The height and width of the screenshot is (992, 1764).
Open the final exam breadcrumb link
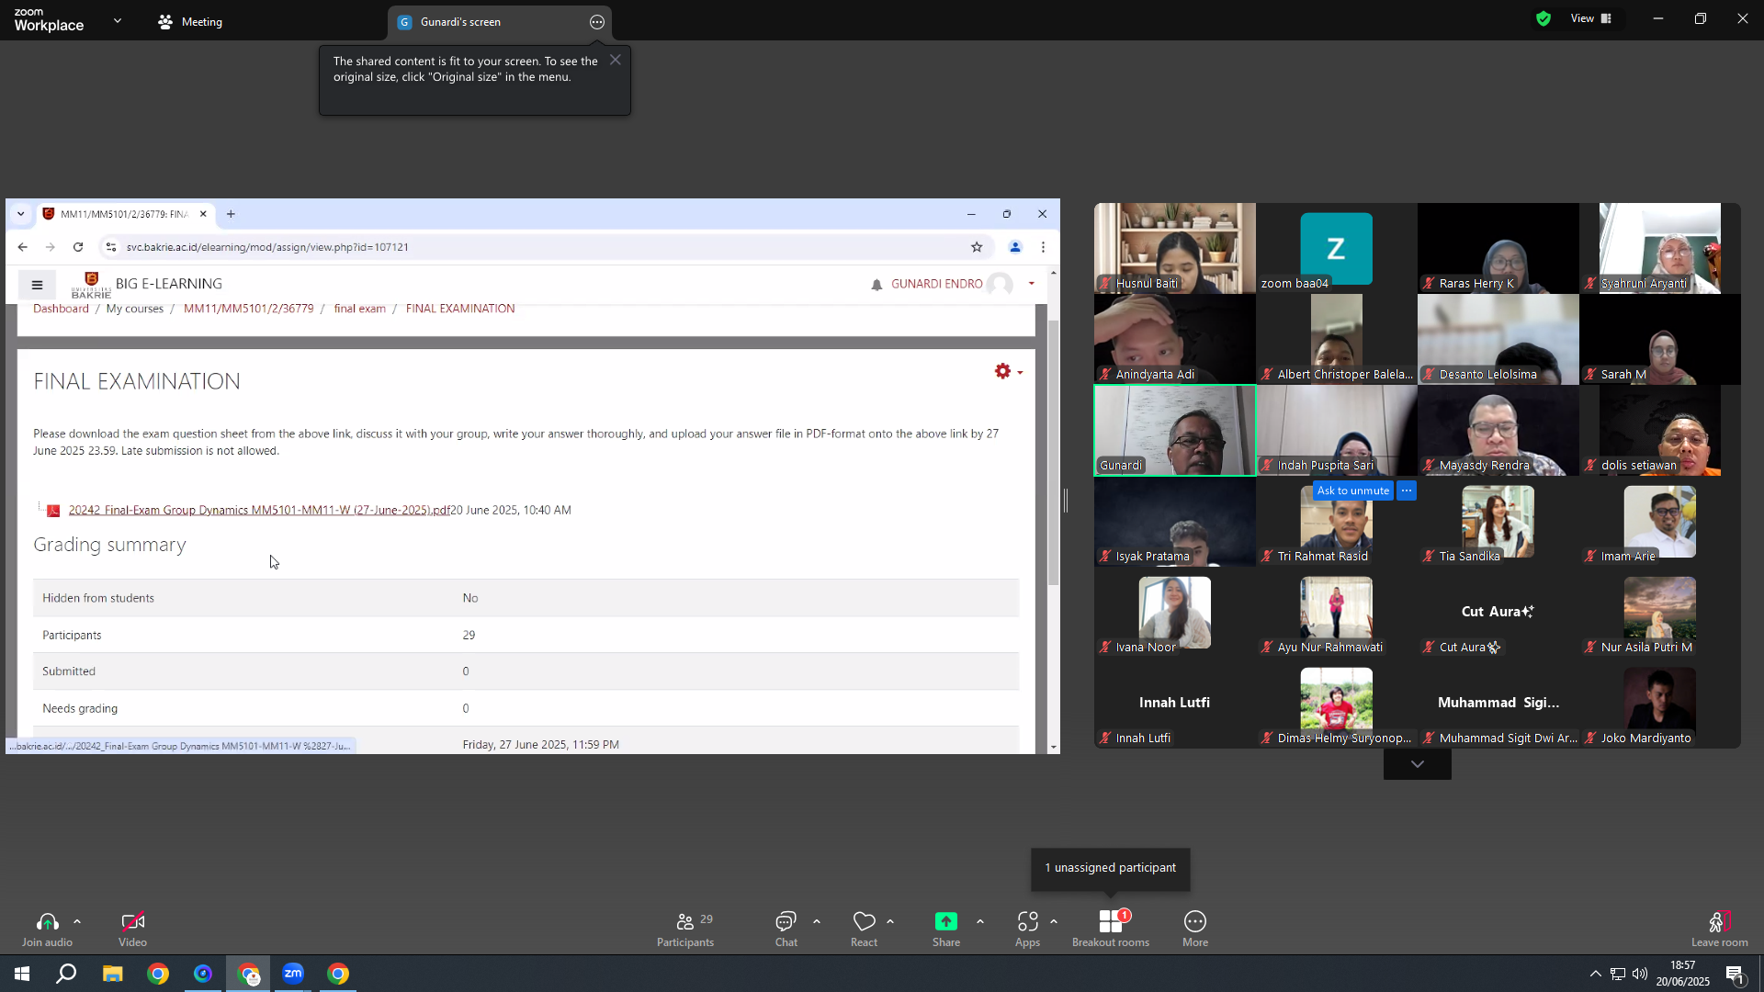tap(359, 309)
